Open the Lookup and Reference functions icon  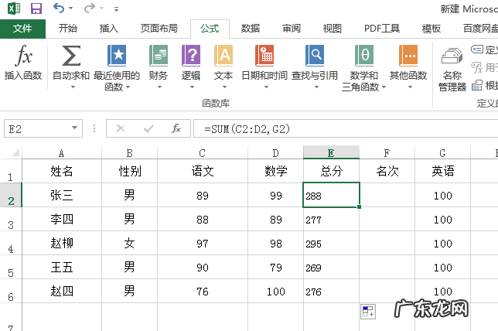(x=315, y=55)
